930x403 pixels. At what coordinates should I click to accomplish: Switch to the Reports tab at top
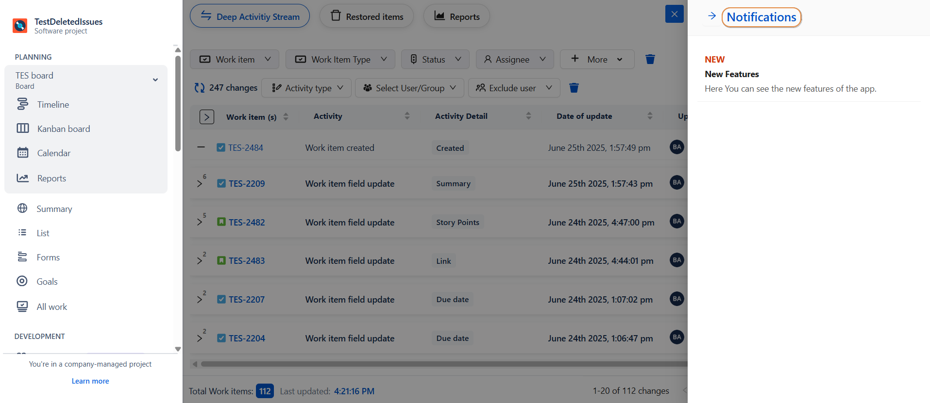coord(457,16)
